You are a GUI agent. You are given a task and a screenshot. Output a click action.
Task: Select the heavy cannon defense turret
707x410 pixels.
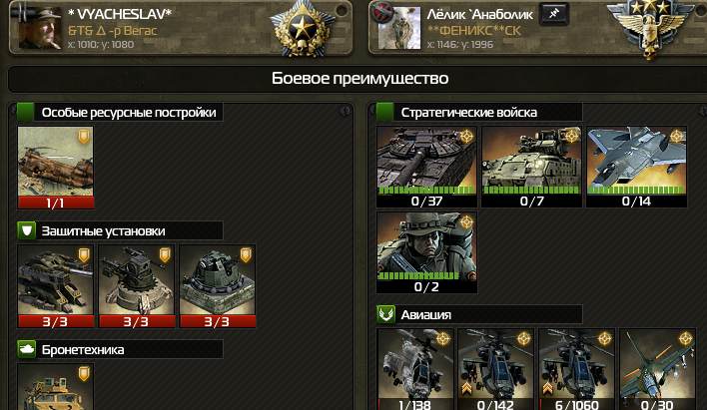[56, 286]
